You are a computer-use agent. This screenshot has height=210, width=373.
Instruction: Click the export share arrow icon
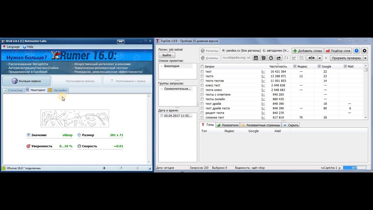click(279, 58)
